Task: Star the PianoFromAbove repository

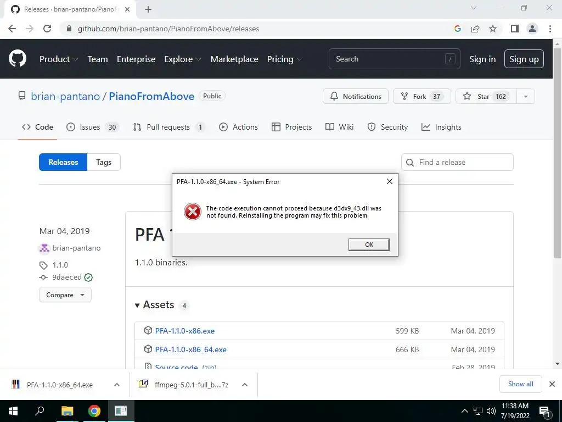Action: (x=486, y=96)
